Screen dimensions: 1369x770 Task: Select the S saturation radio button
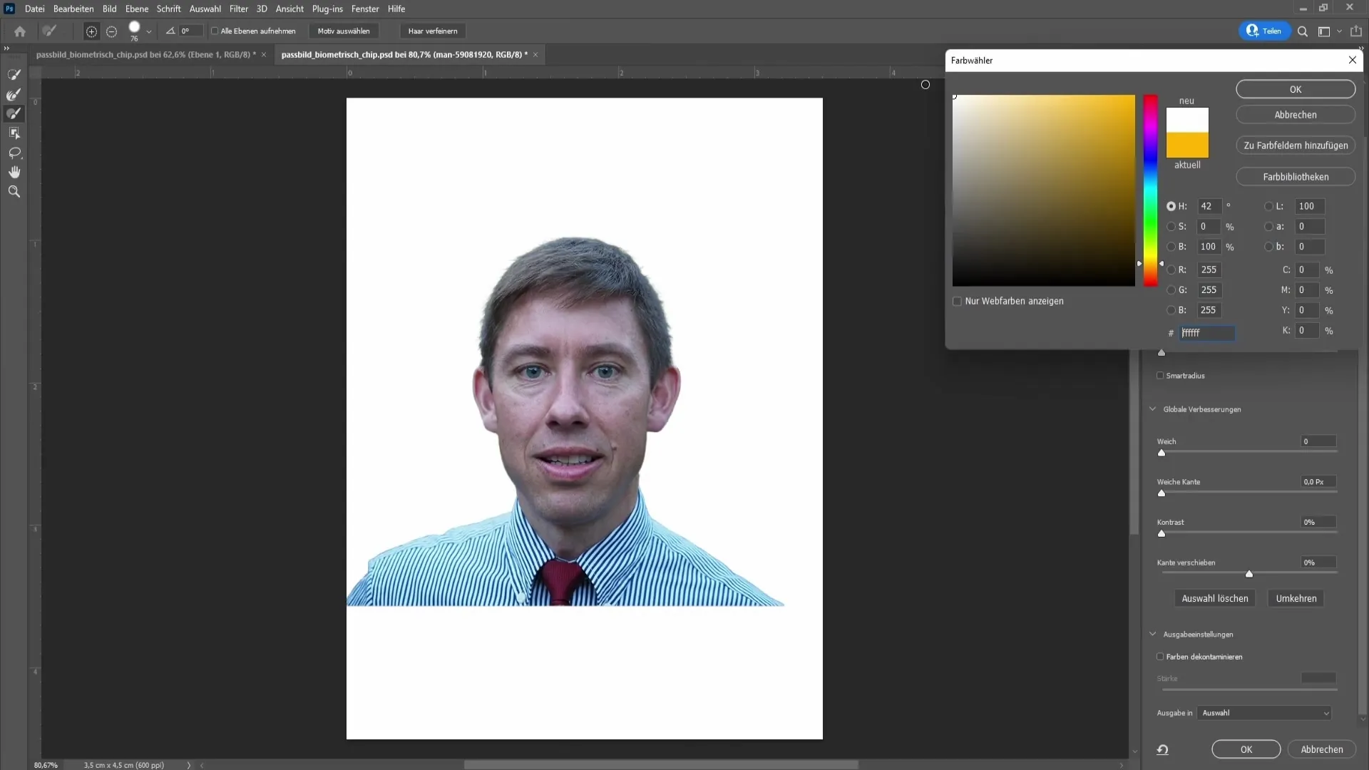coord(1171,226)
